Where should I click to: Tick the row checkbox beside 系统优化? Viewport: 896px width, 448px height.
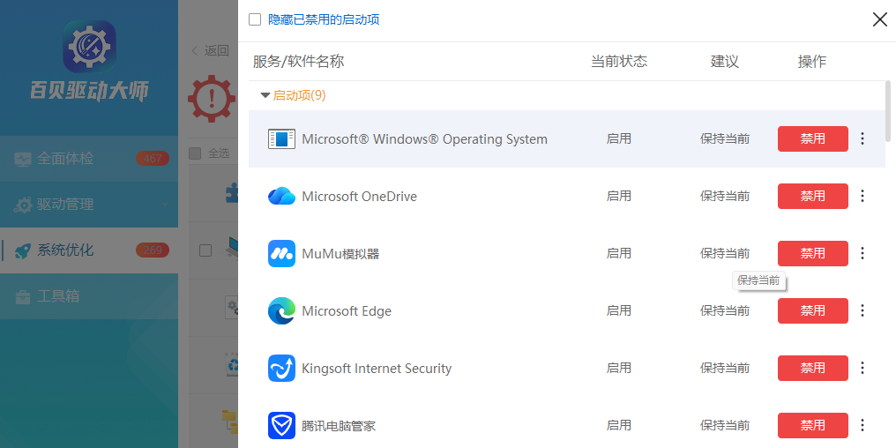pos(205,250)
